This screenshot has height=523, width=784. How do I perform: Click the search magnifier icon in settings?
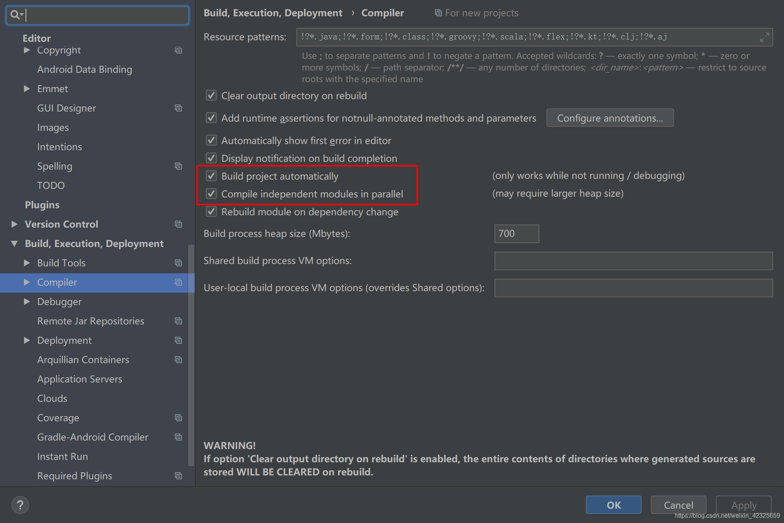pyautogui.click(x=15, y=15)
